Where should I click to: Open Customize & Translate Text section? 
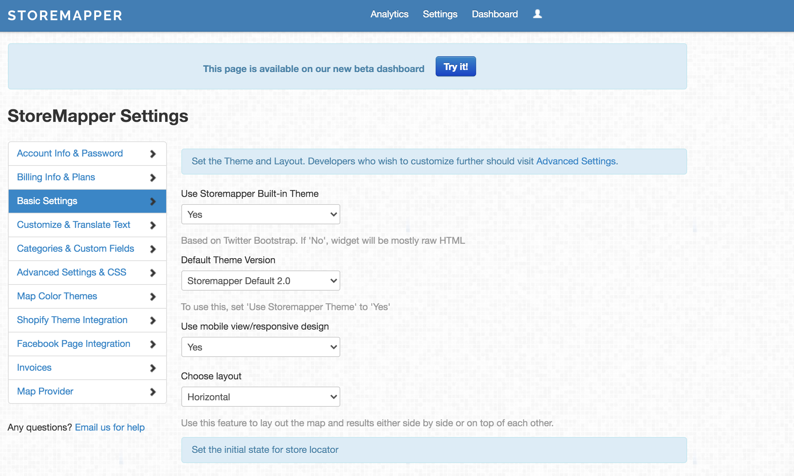[87, 225]
